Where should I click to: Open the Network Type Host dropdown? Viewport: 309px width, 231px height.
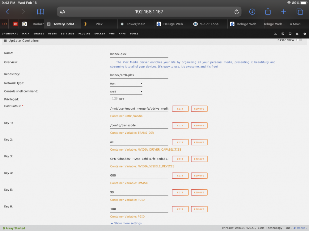click(x=126, y=84)
